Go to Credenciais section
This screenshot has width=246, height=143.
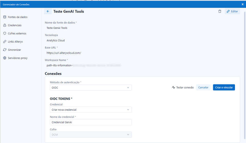click(15, 25)
